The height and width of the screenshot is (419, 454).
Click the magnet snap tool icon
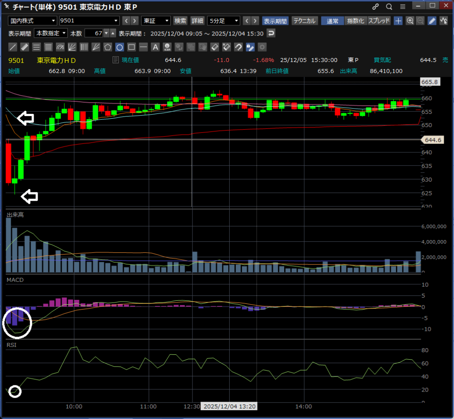[239, 47]
